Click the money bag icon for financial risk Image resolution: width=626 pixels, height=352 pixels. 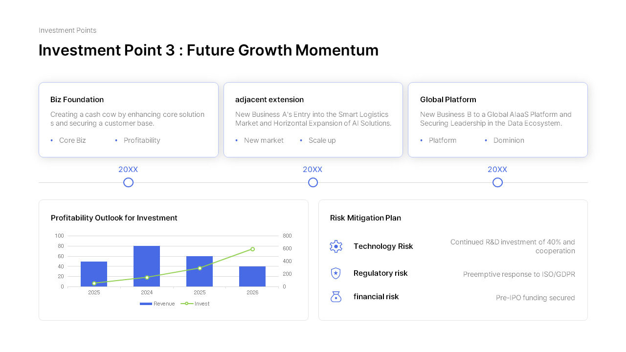pyautogui.click(x=336, y=297)
